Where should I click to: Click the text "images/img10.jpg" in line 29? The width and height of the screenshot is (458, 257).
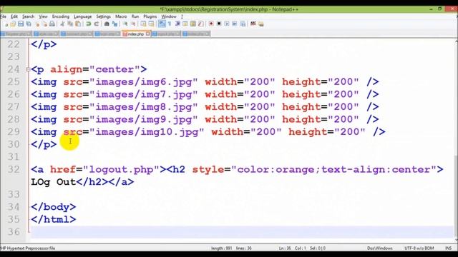pyautogui.click(x=147, y=132)
